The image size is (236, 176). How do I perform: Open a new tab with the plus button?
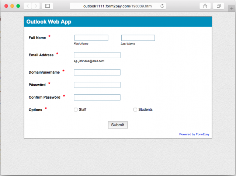coord(232,8)
